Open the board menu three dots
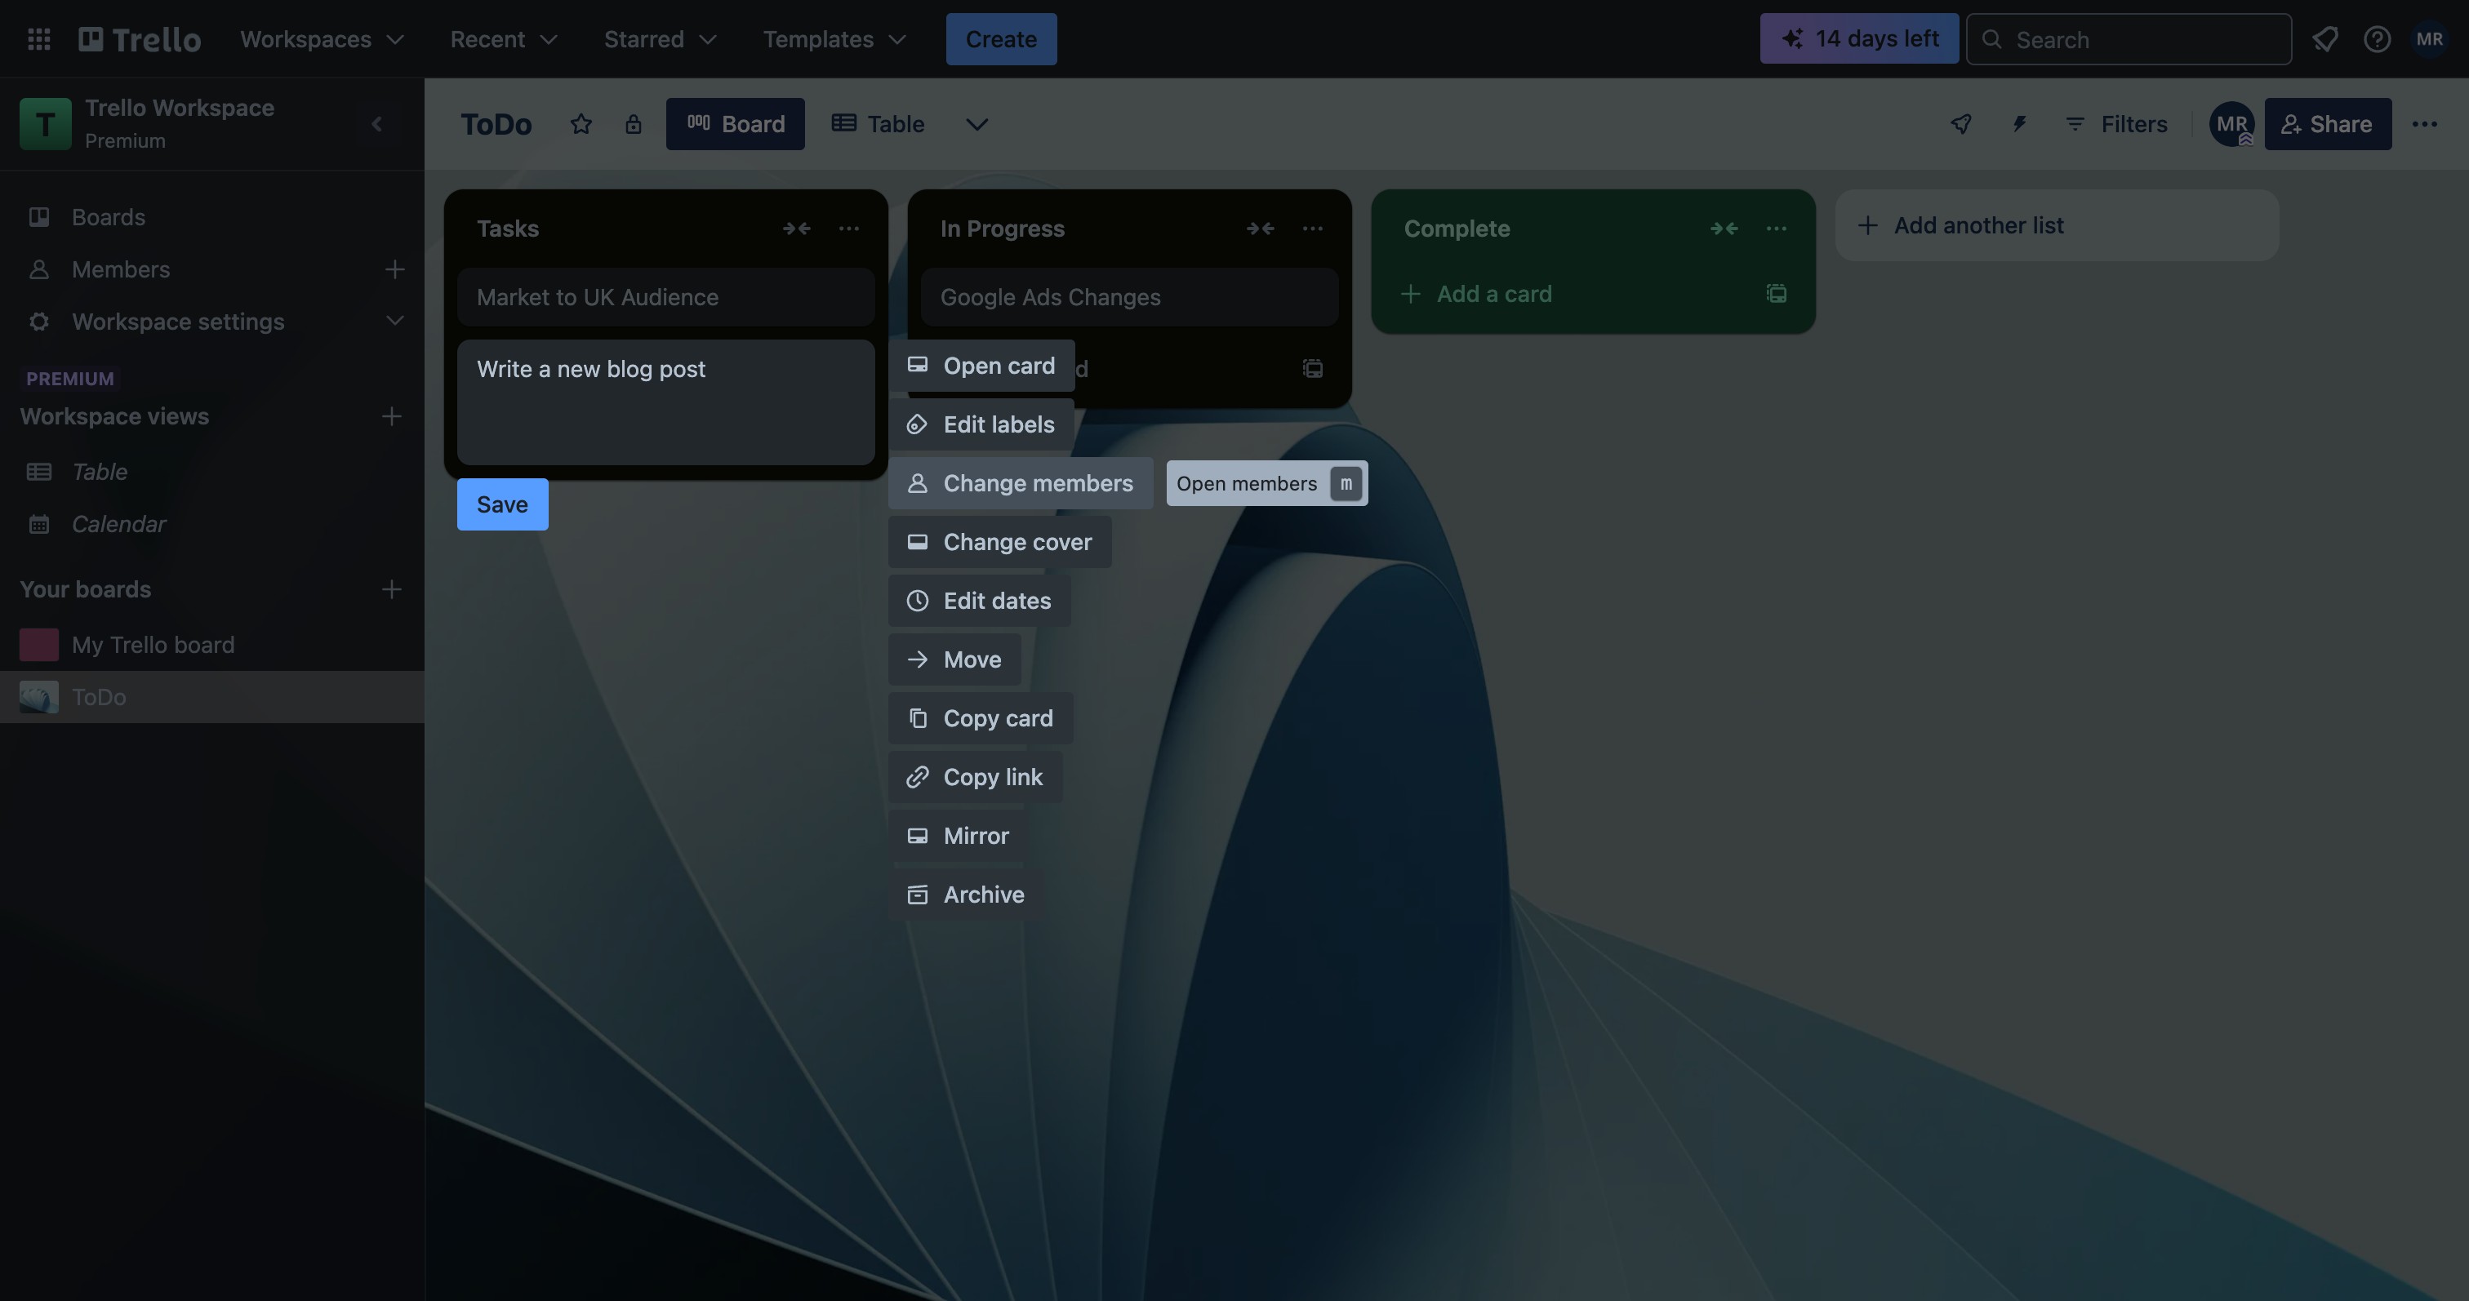2469x1301 pixels. (x=2425, y=123)
